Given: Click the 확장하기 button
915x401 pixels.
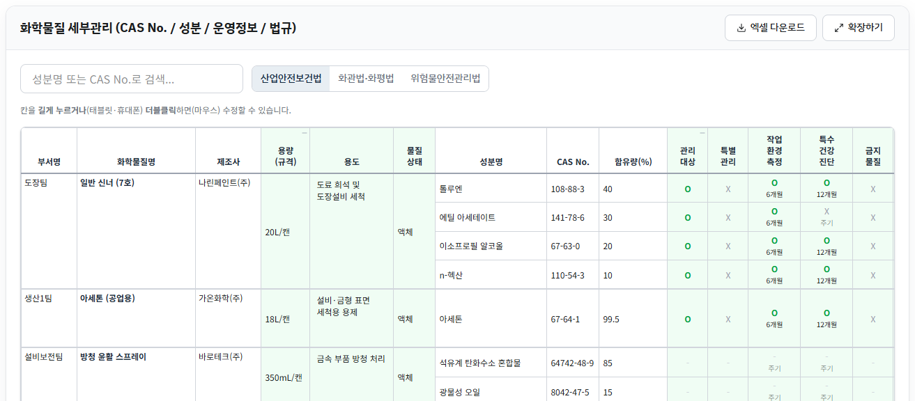Looking at the screenshot, I should click(859, 28).
